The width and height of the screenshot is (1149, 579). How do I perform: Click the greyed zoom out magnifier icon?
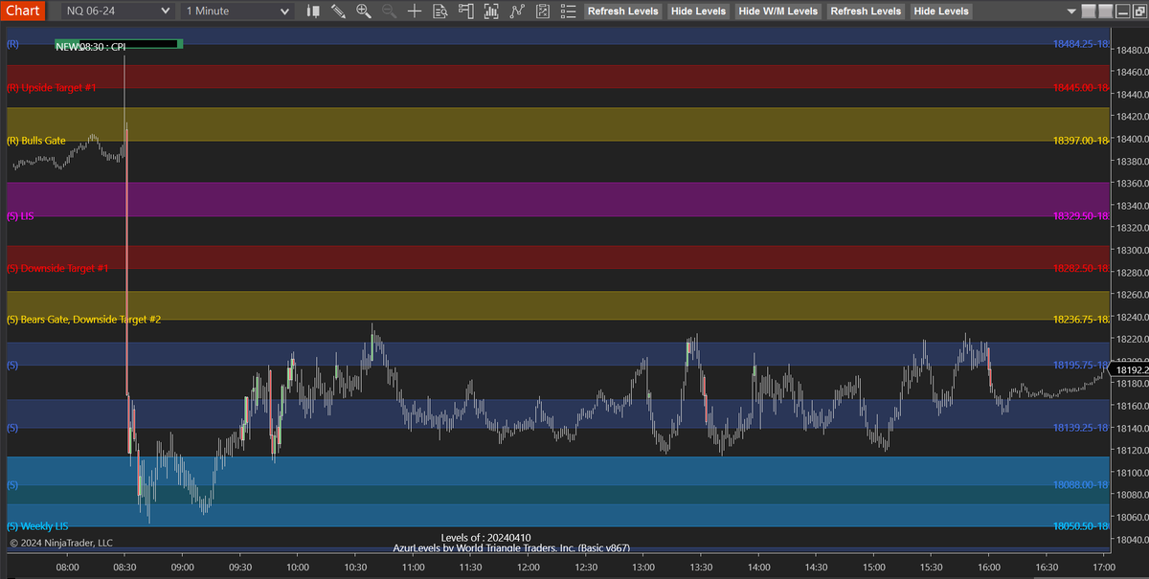point(388,11)
